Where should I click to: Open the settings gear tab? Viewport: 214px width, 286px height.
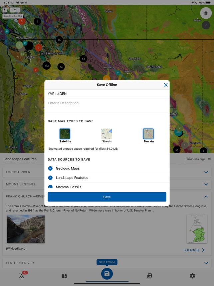[x=192, y=276]
